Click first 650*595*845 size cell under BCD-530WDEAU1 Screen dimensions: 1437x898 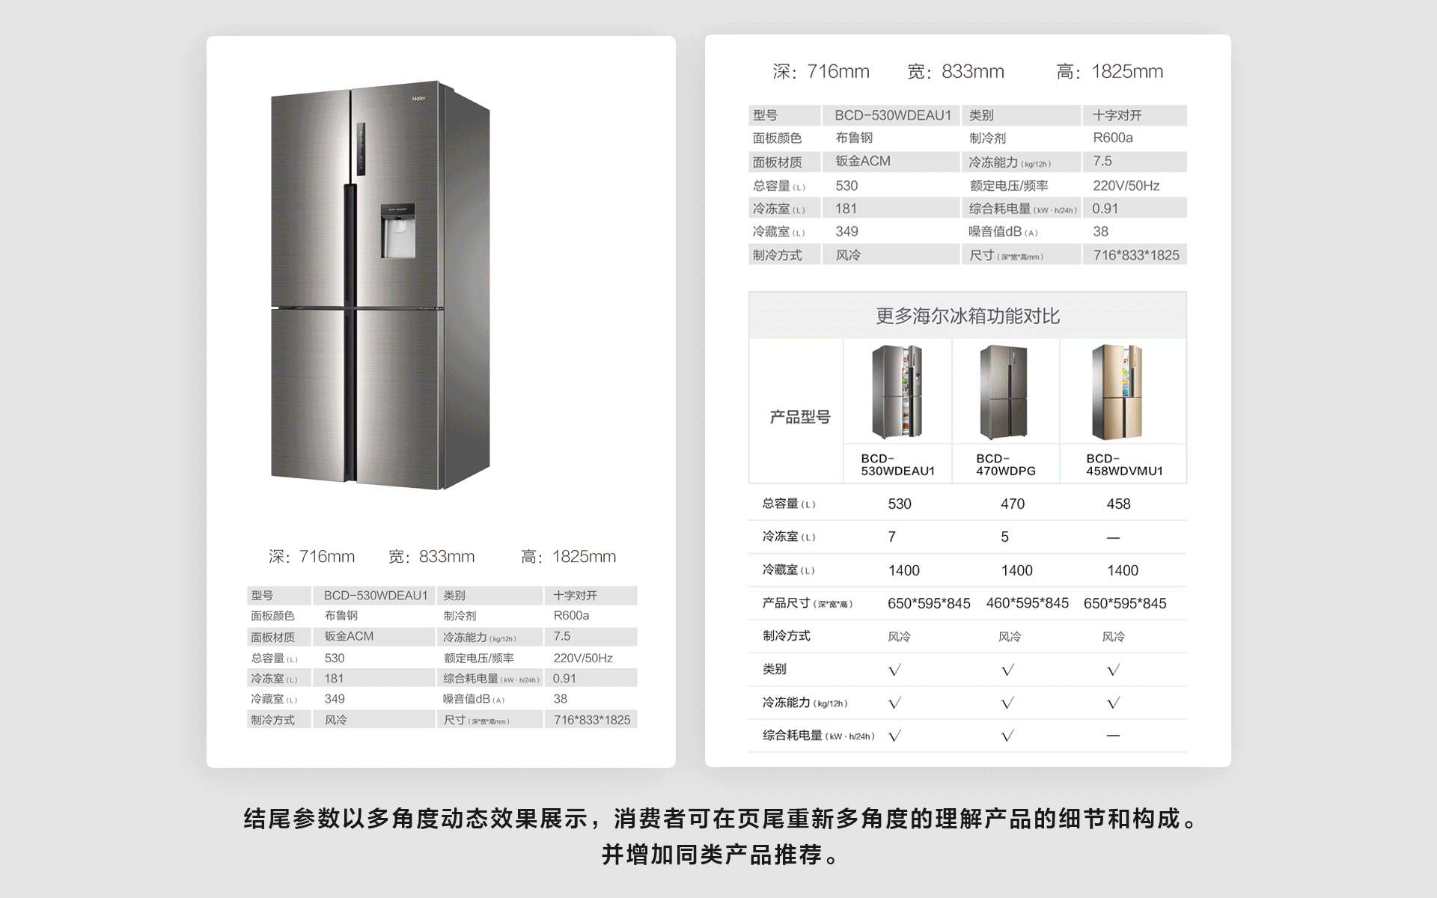929,603
